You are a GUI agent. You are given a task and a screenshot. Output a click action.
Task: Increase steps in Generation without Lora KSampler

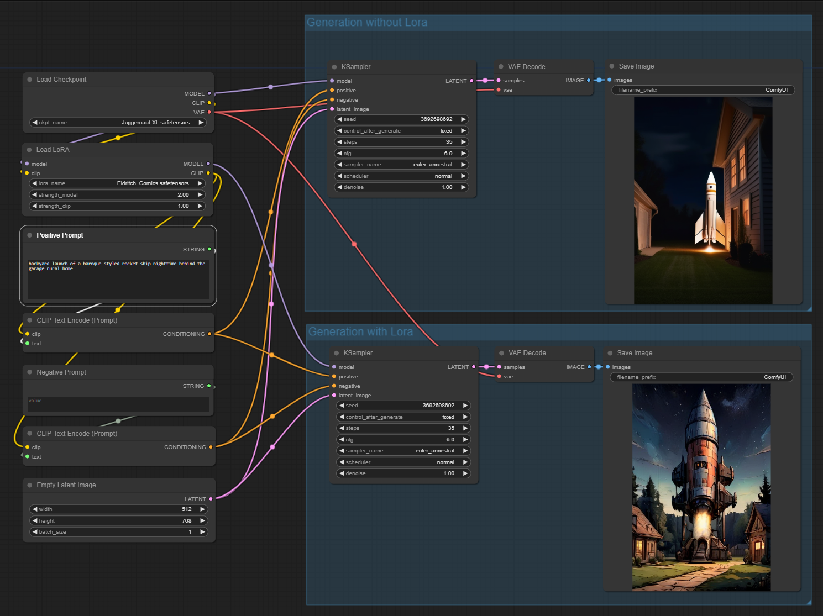pyautogui.click(x=463, y=142)
